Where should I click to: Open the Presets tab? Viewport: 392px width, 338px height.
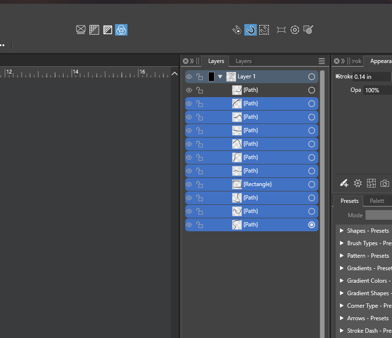(x=350, y=201)
